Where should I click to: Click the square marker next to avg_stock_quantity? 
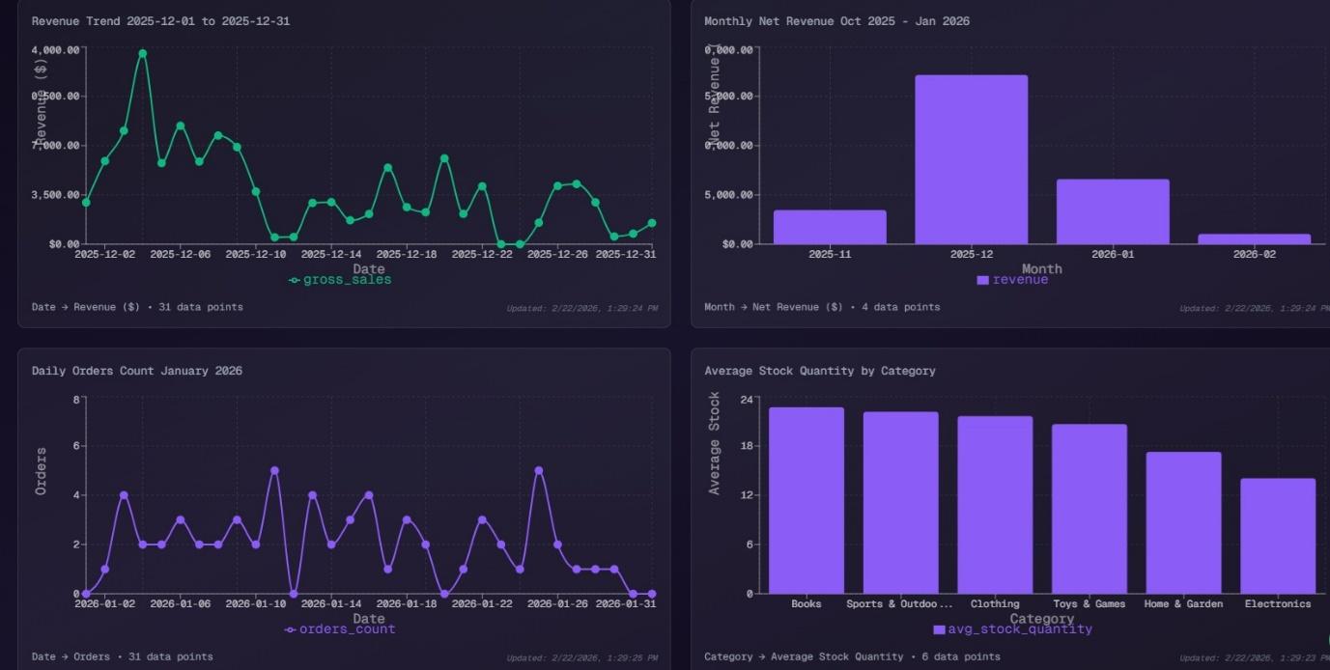938,628
